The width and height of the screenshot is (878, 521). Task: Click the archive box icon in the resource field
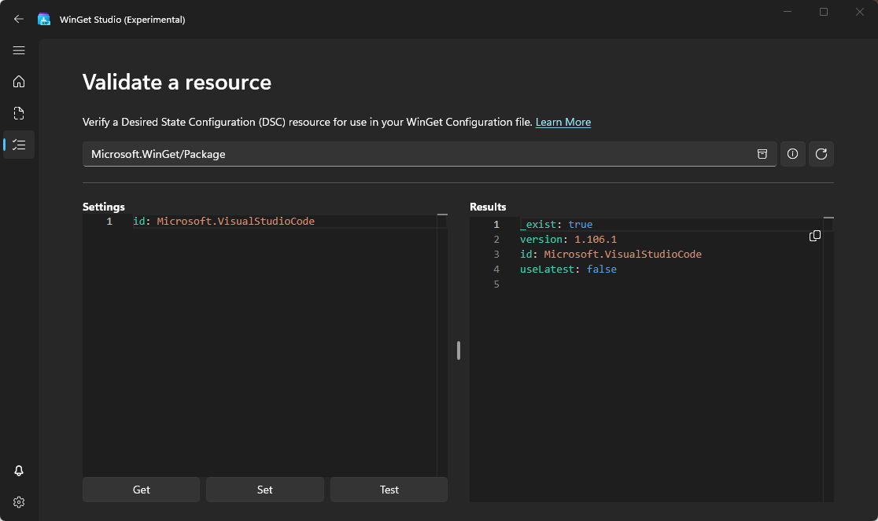762,154
